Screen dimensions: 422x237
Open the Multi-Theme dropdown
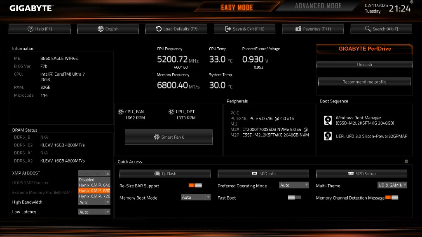(x=392, y=185)
